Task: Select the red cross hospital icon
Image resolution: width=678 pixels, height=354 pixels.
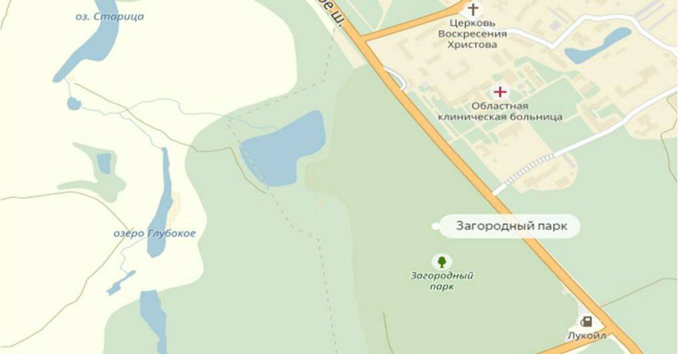Action: [500, 92]
